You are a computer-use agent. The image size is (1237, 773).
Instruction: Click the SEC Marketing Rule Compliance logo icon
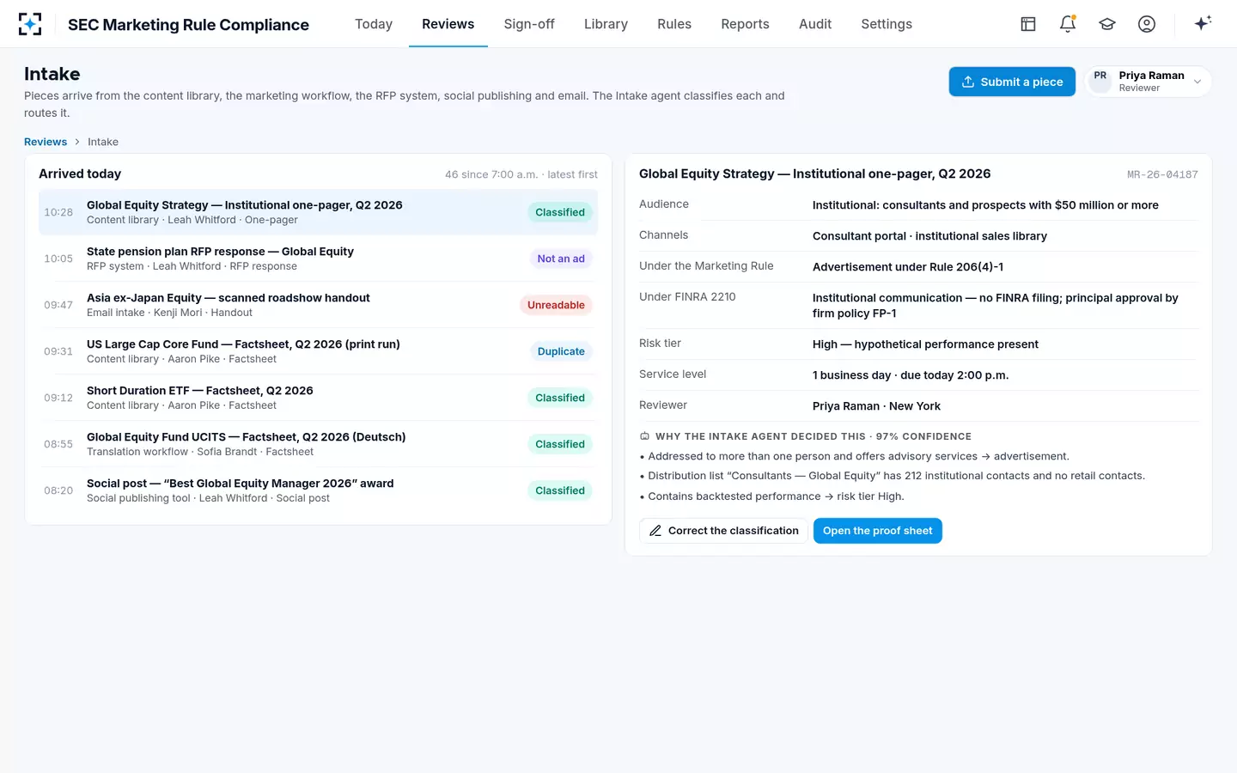pyautogui.click(x=30, y=24)
